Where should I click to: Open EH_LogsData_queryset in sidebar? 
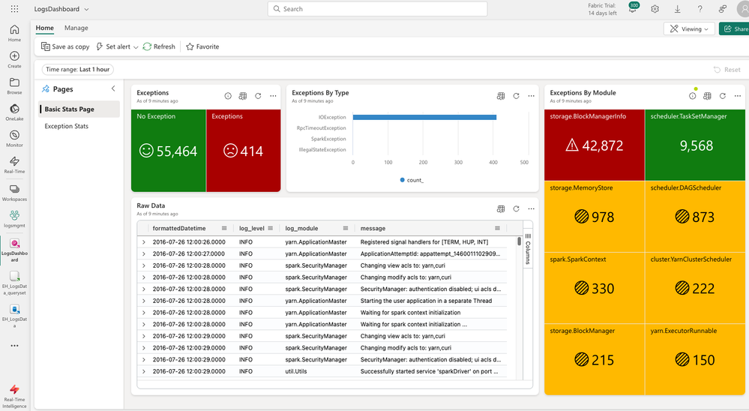(x=14, y=283)
